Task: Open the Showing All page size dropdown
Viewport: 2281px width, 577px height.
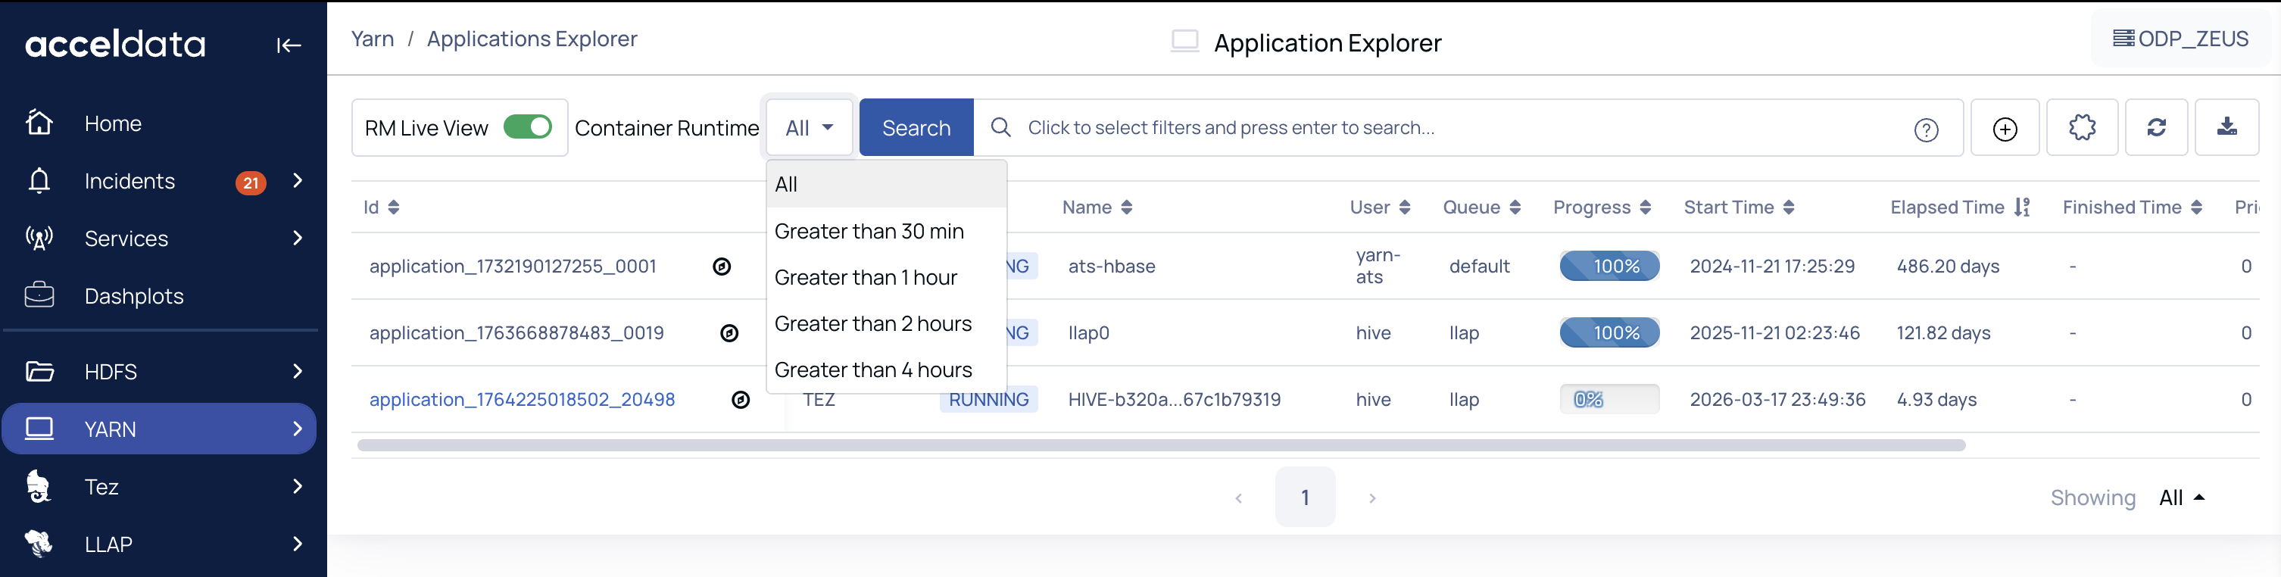Action: point(2180,497)
